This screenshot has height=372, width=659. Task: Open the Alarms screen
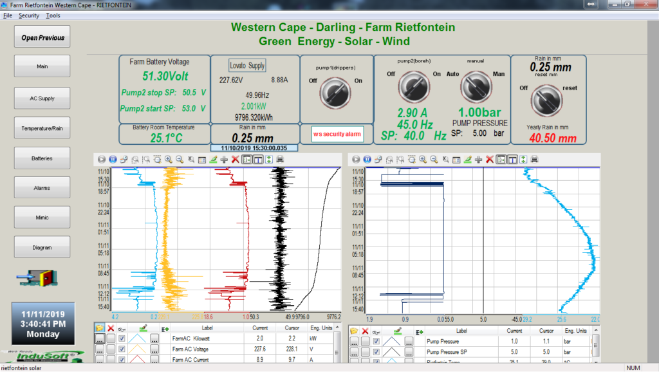point(42,187)
